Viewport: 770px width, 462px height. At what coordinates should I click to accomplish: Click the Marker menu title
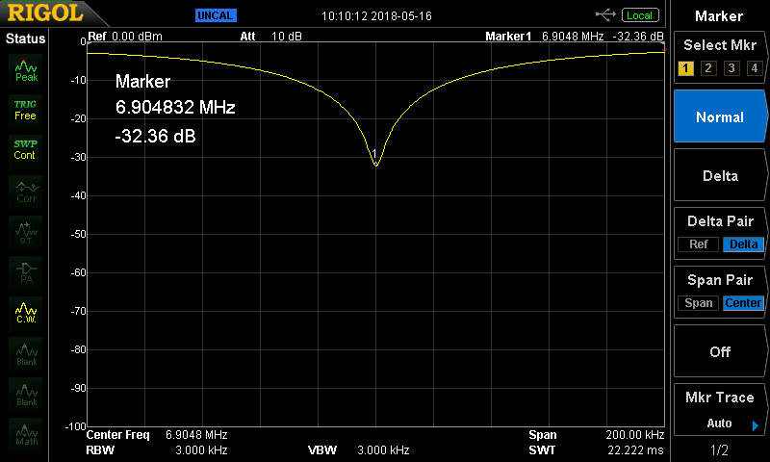[719, 16]
